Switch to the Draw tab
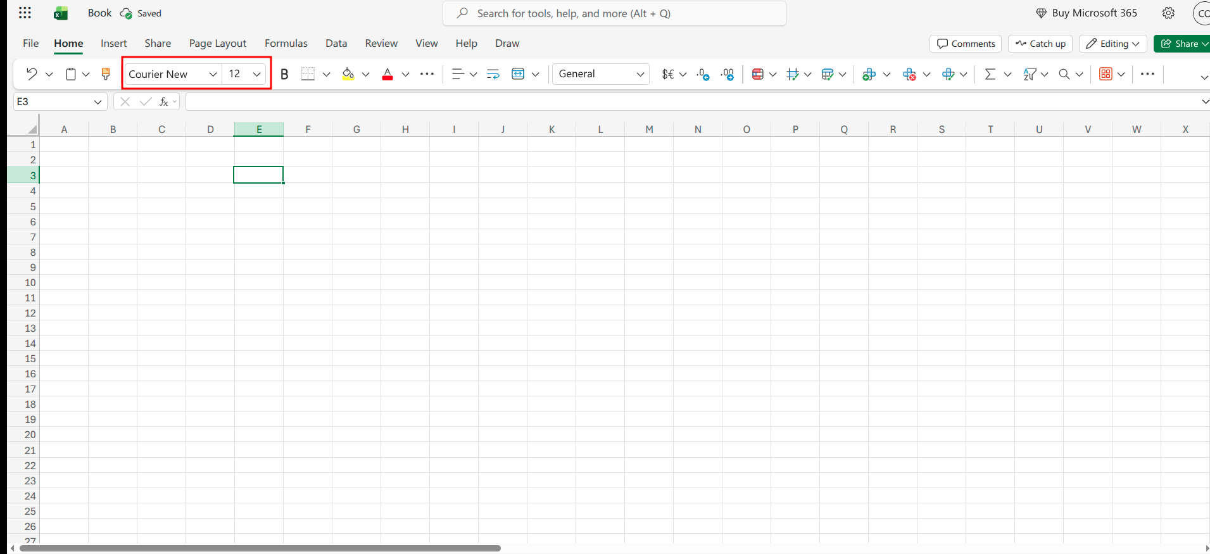The image size is (1210, 554). [507, 43]
